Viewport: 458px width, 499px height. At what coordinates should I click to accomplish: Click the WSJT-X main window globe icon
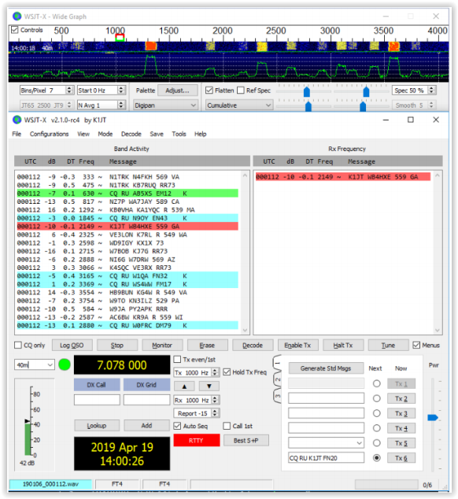(x=17, y=120)
